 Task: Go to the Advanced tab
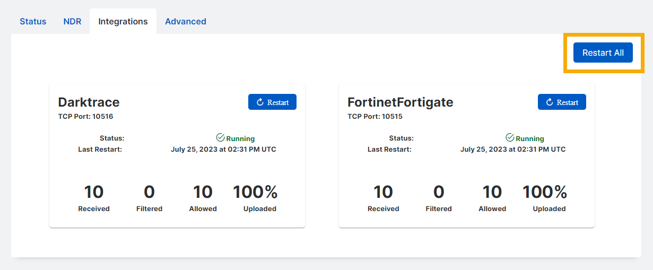(x=186, y=22)
